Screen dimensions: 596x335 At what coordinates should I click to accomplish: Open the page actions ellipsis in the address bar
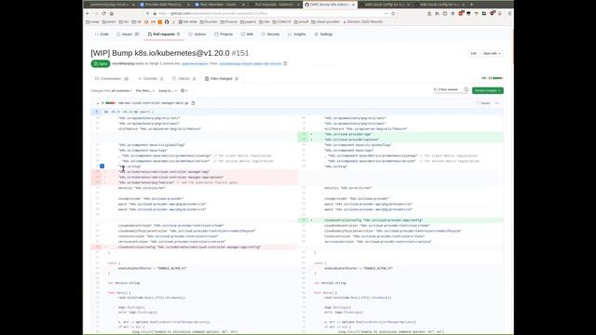(x=386, y=13)
